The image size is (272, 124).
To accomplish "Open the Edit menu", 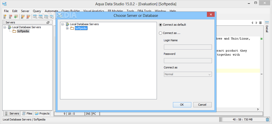I will [x=15, y=11].
